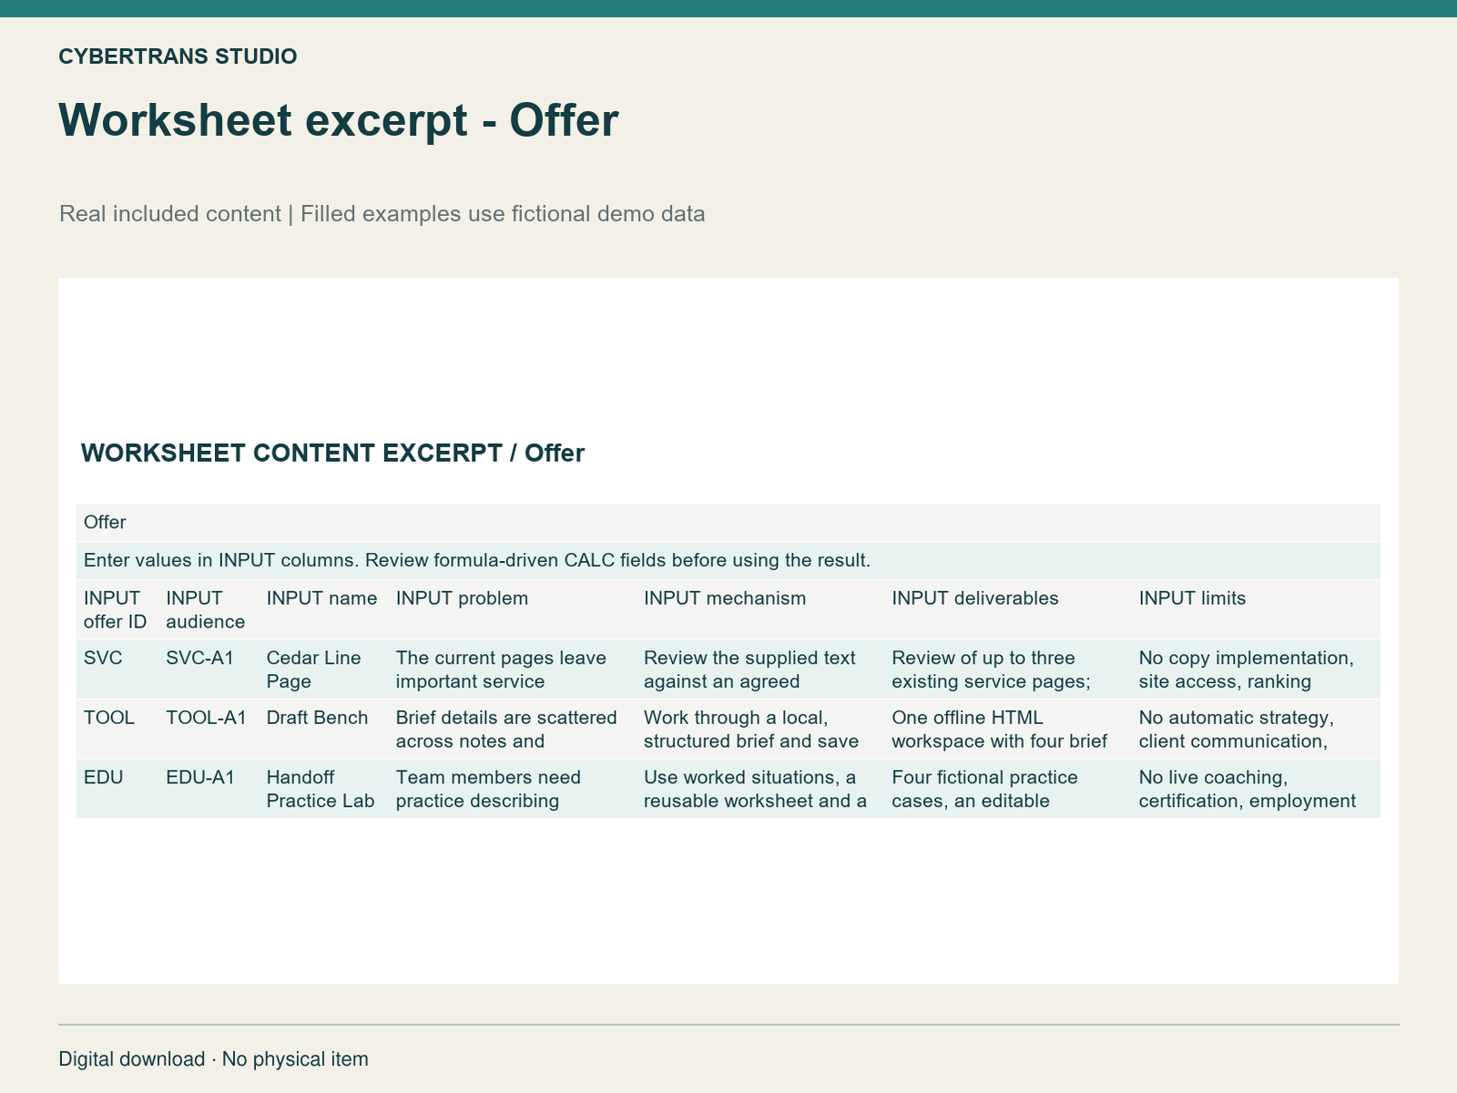This screenshot has height=1093, width=1457.
Task: Click 'Use worked situations, a reusable worksheet' cell
Action: (x=760, y=789)
